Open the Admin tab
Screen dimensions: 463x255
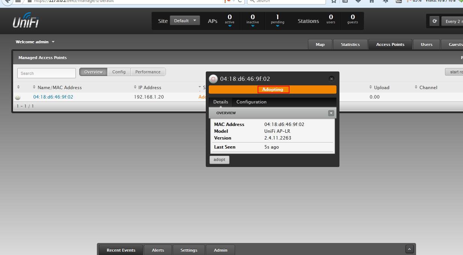point(221,250)
